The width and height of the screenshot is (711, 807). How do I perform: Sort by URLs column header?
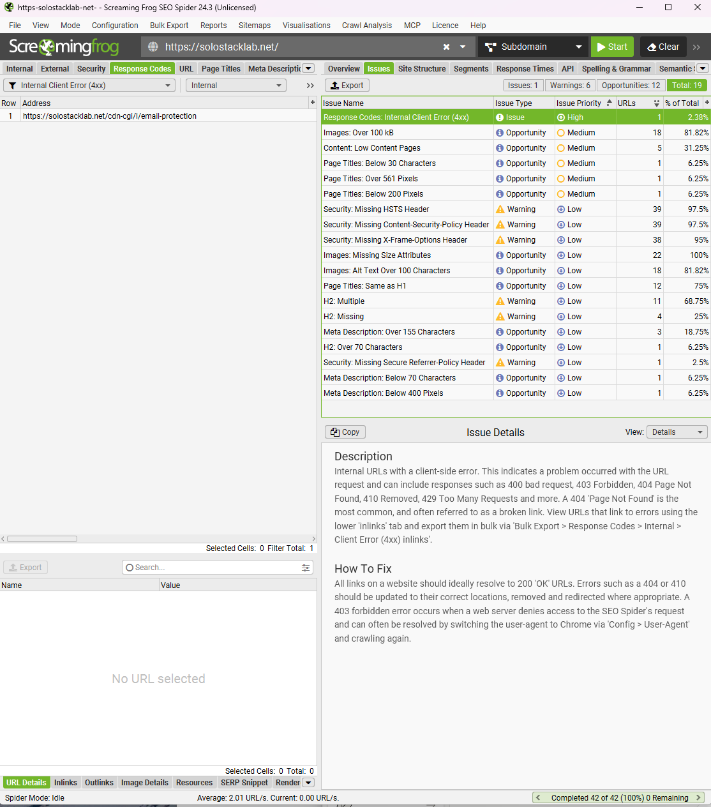639,103
